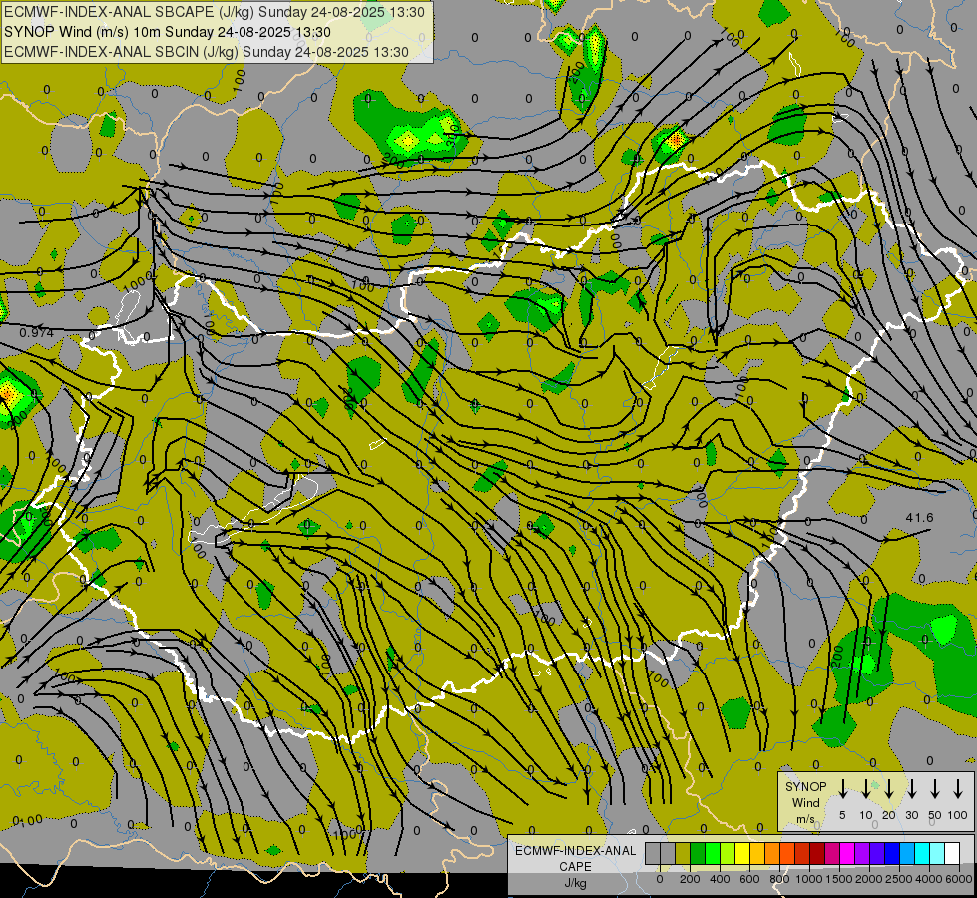The height and width of the screenshot is (898, 977).
Task: Click the 1500 tick label in CAPE legend
Action: pyautogui.click(x=839, y=879)
